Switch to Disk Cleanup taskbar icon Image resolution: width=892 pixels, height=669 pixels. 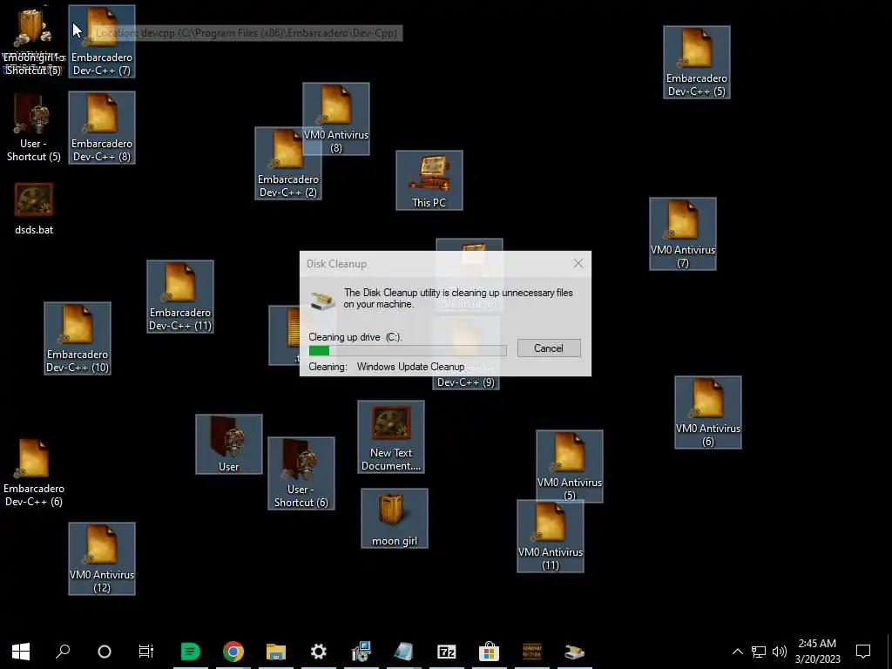(575, 652)
